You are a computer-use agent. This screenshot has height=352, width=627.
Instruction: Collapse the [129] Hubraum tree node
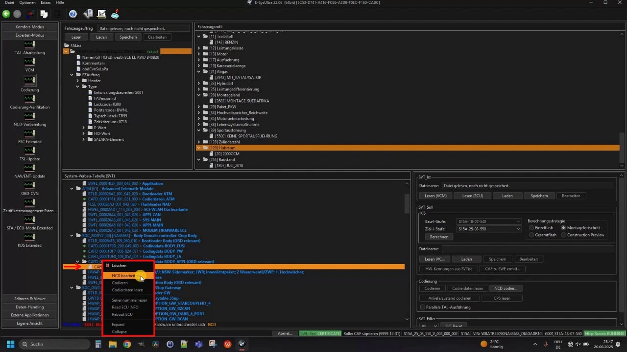pos(199,148)
